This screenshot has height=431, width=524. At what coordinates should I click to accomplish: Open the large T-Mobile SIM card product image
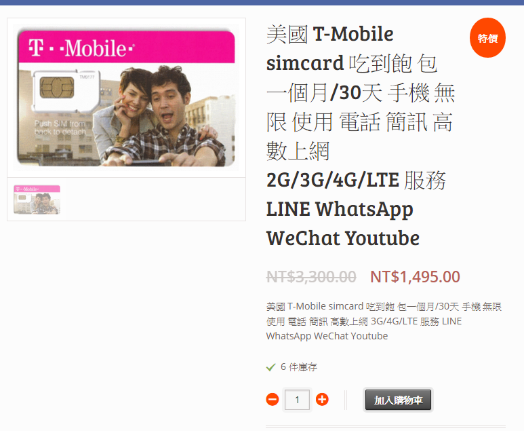pos(126,98)
